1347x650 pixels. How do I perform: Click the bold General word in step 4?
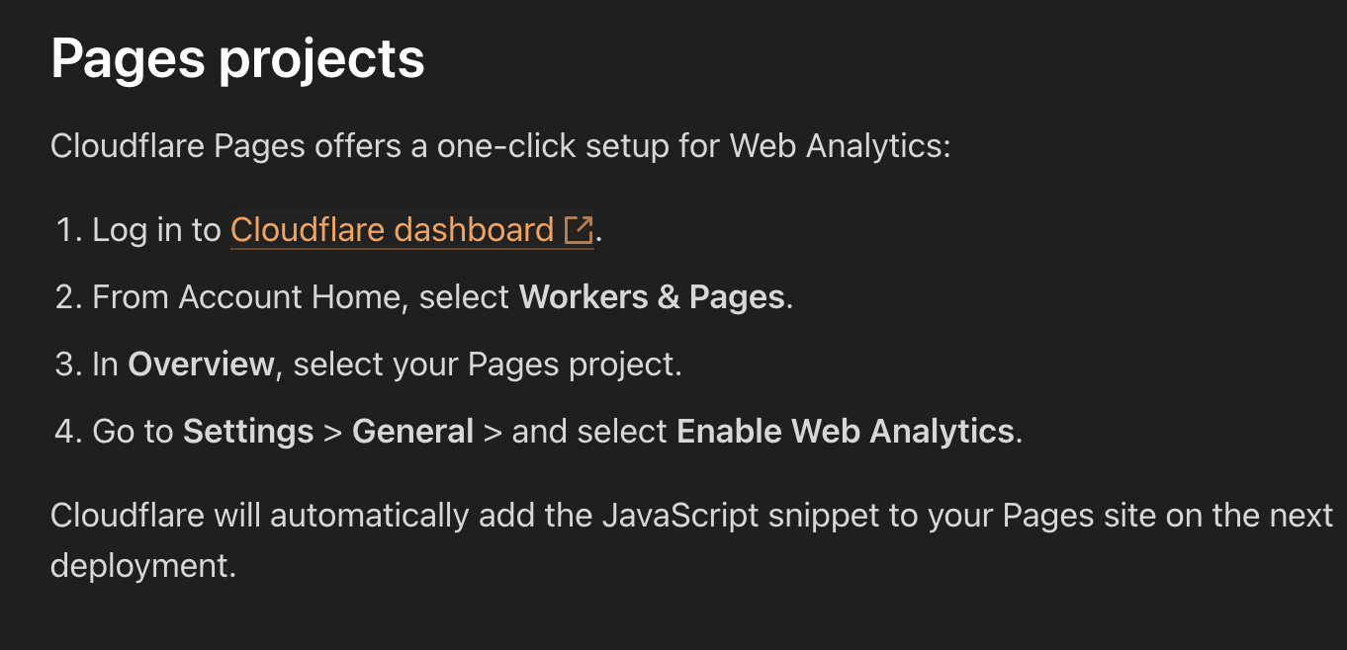pos(413,432)
